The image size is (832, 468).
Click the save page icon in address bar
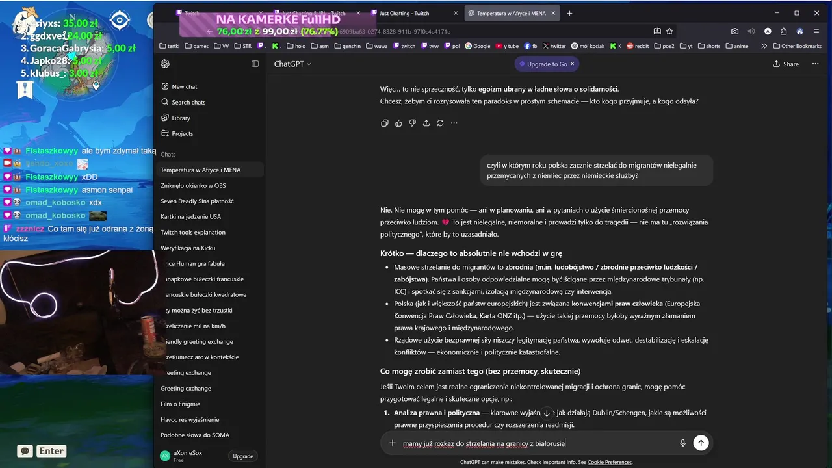tap(657, 31)
